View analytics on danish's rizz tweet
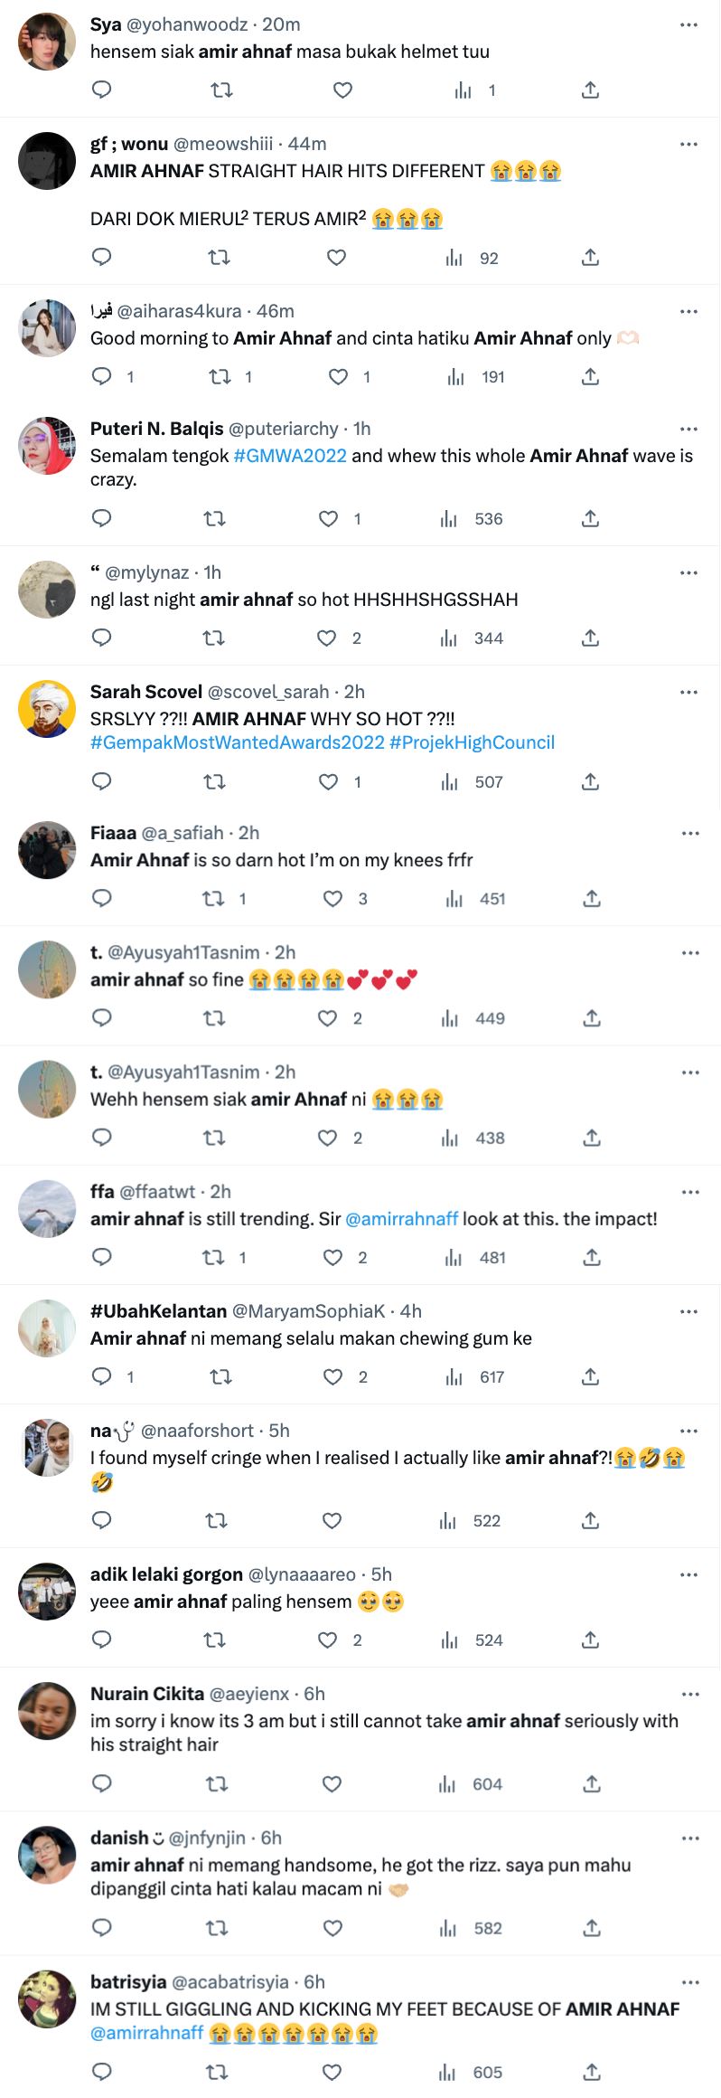The width and height of the screenshot is (721, 2098). point(449,1927)
